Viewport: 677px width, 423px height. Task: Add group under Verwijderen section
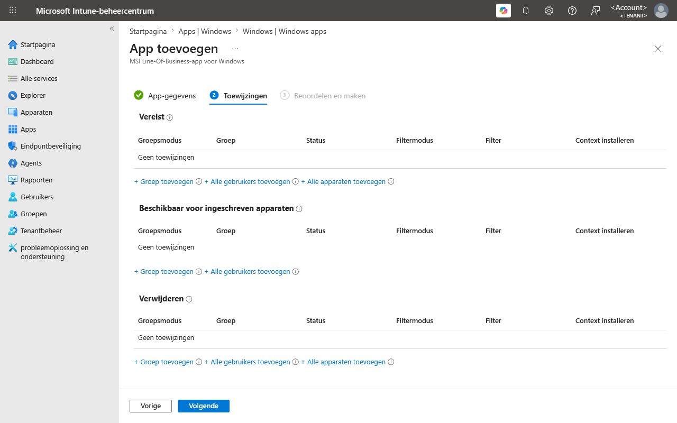click(164, 362)
